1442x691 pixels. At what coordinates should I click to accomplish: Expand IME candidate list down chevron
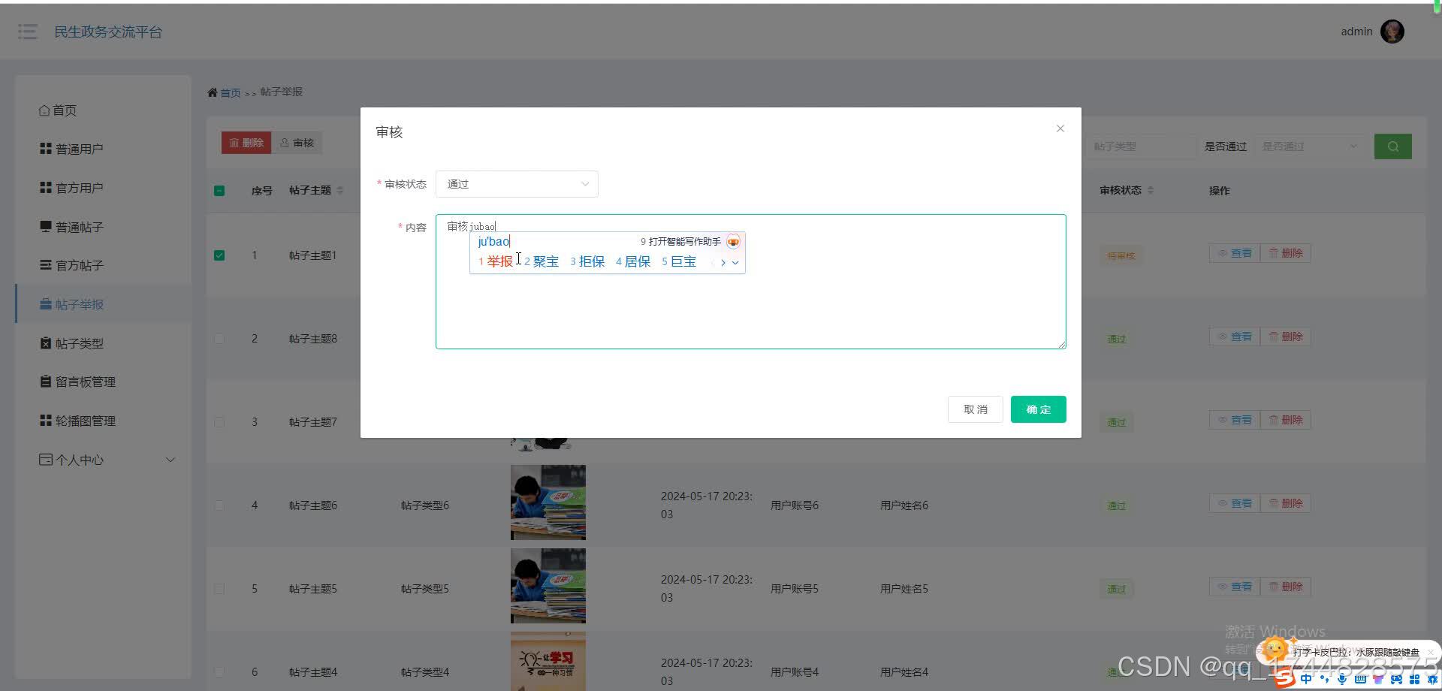(735, 263)
